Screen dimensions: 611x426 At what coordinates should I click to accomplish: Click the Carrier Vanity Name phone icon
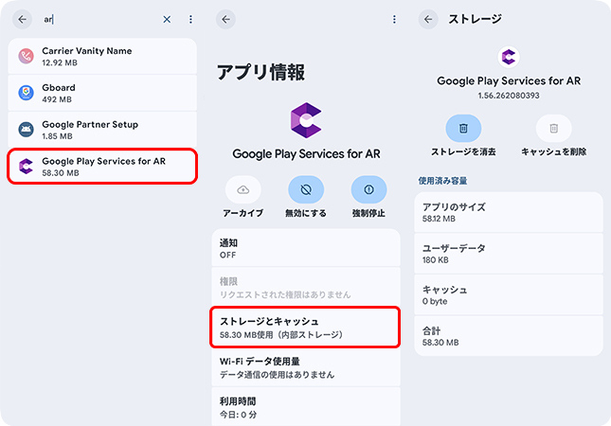click(27, 56)
